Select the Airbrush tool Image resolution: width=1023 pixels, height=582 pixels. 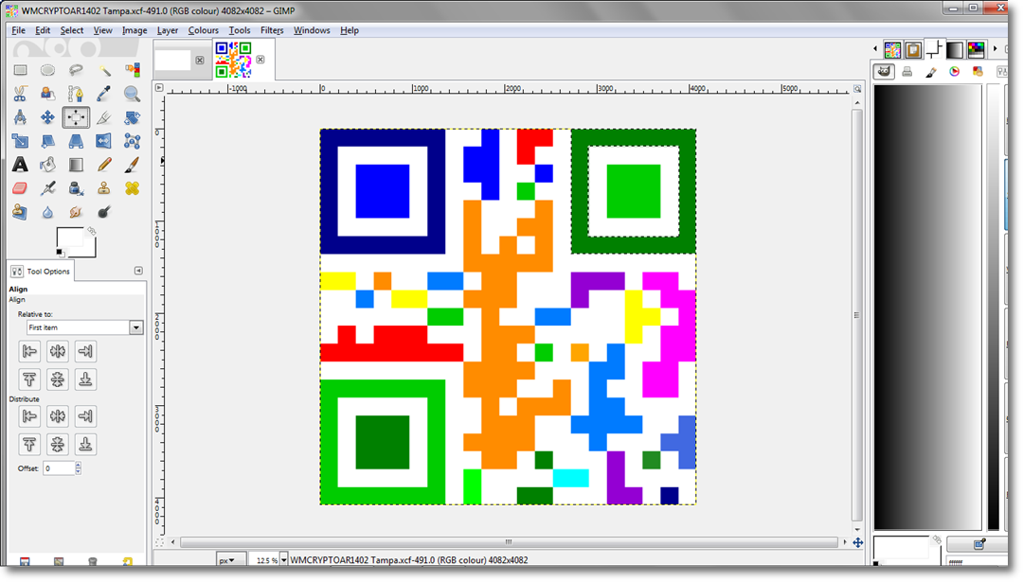pos(47,188)
